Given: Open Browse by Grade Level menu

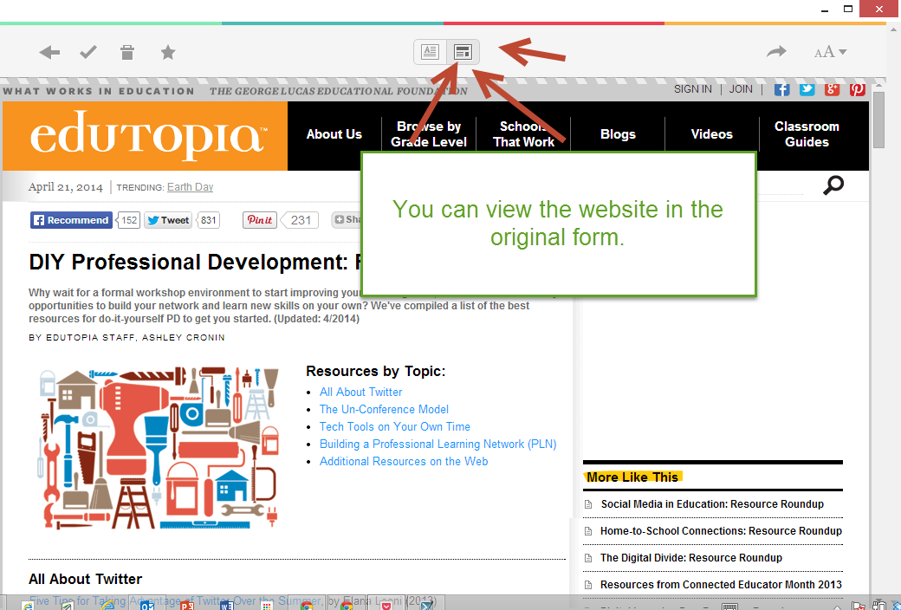Looking at the screenshot, I should point(429,134).
